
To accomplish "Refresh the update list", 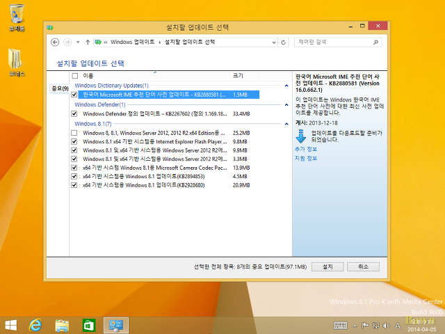I will pyautogui.click(x=283, y=42).
